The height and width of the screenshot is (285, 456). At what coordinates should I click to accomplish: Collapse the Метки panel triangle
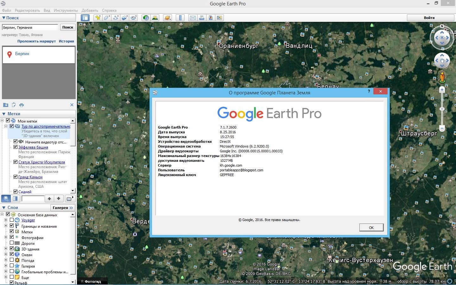(4, 114)
